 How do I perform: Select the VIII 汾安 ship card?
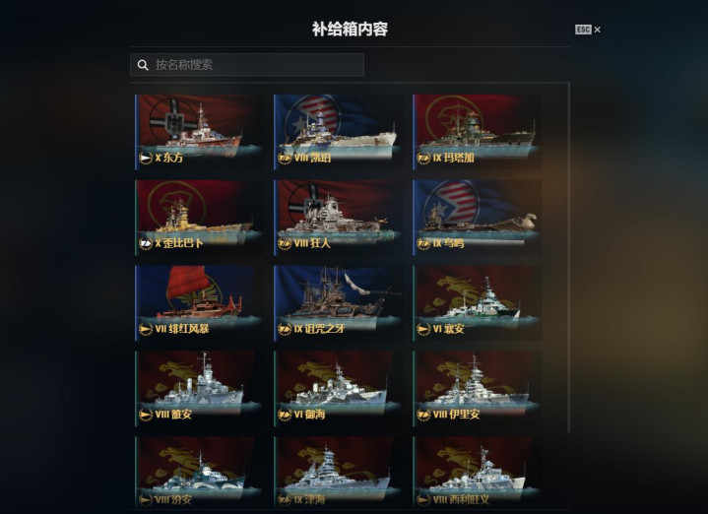199,473
